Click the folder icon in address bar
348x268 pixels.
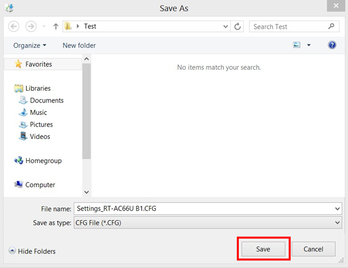(68, 26)
